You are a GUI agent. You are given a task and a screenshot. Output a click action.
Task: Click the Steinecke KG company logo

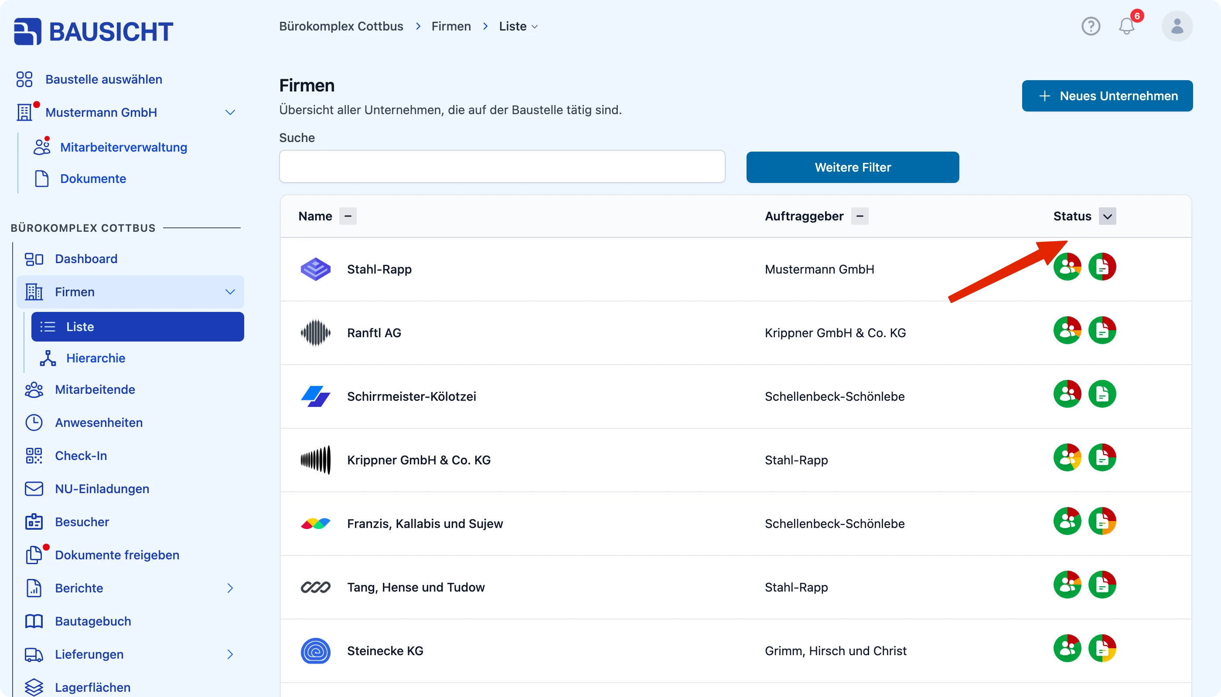click(x=315, y=651)
